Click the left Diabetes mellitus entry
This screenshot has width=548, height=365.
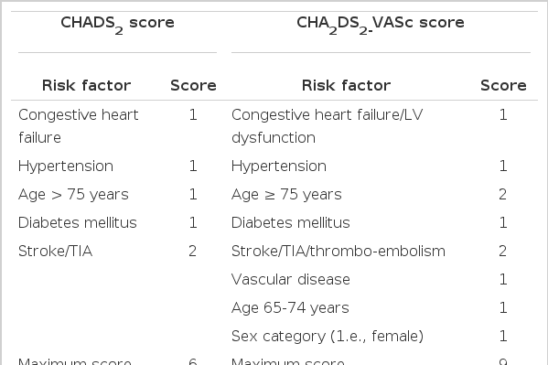click(x=78, y=222)
